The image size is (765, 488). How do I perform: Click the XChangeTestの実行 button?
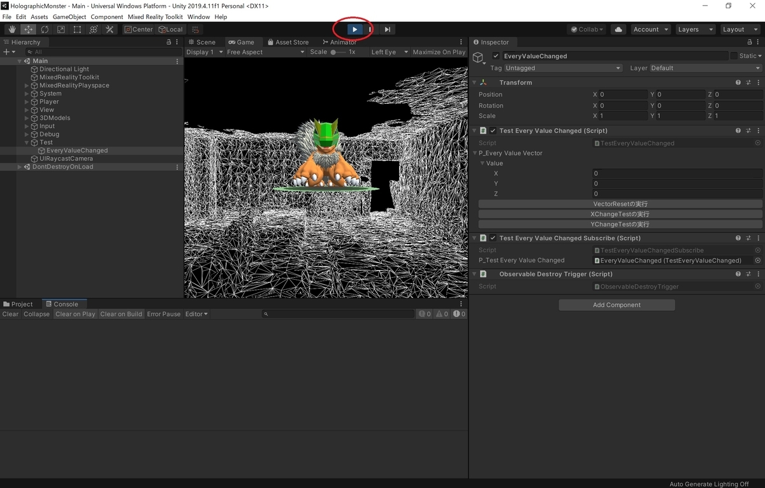[620, 214]
